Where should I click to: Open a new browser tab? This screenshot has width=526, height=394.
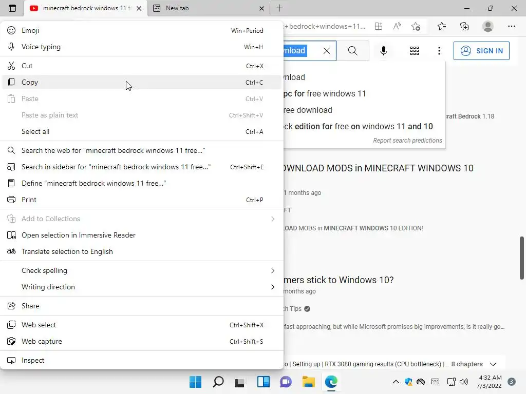(279, 8)
